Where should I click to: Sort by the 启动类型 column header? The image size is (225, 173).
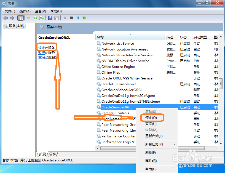point(202,37)
